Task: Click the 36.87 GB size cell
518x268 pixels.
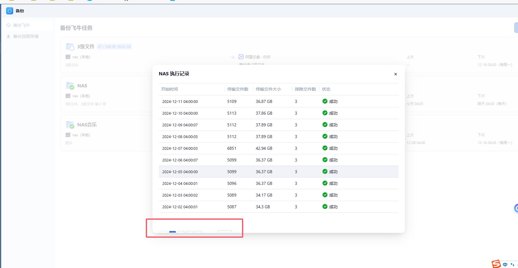Action: pos(264,102)
